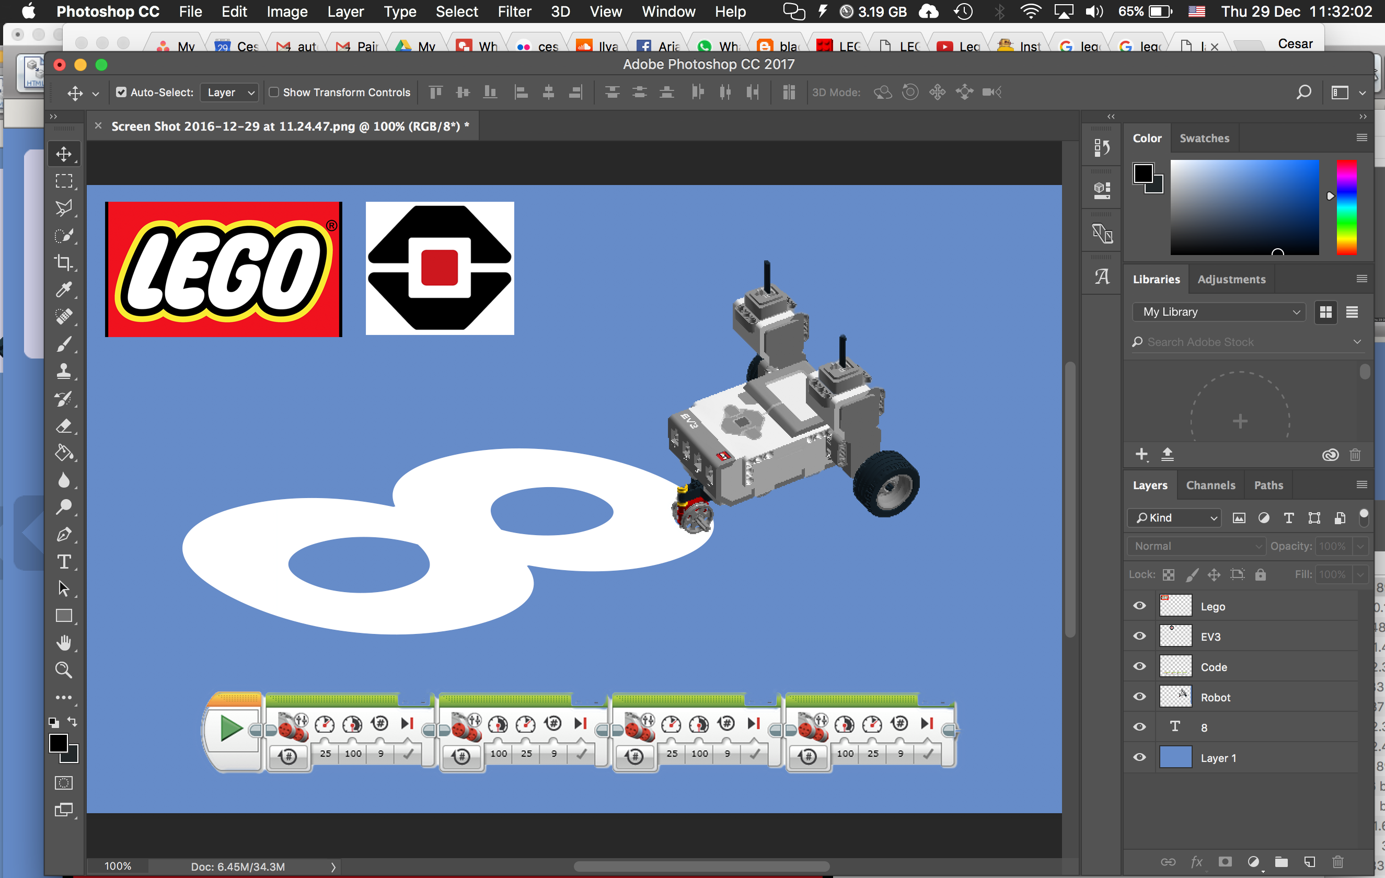Switch to the Channels tab
This screenshot has height=878, width=1385.
pyautogui.click(x=1210, y=486)
